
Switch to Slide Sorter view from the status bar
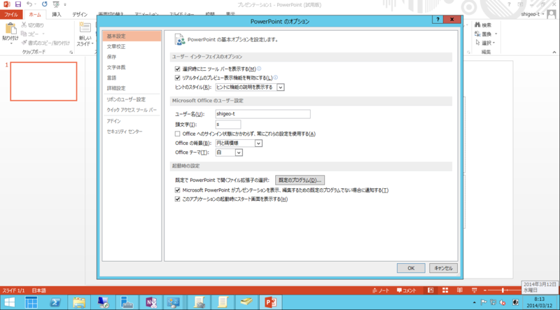coord(445,290)
